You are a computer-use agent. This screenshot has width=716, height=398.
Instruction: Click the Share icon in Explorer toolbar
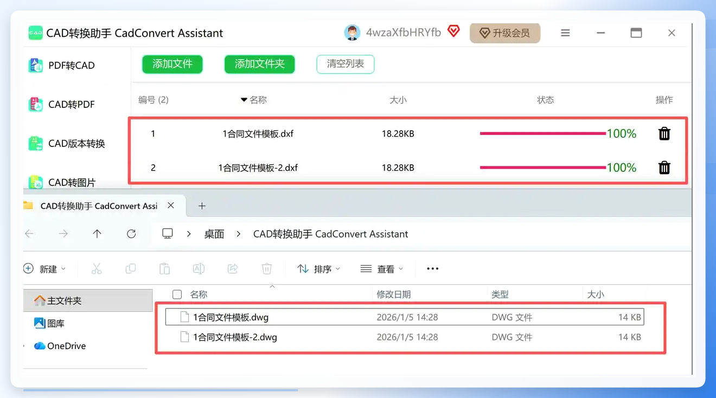click(x=233, y=268)
